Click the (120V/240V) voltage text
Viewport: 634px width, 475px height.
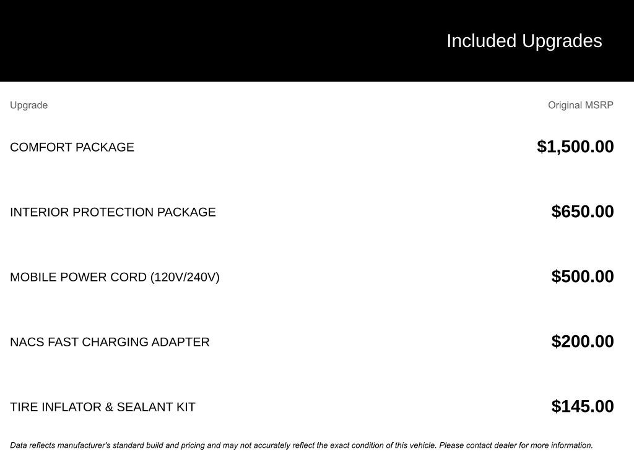(x=185, y=277)
